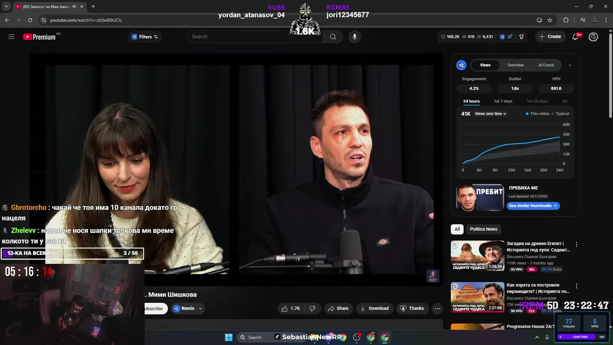Click the Engagement 4.2% stat pill
613x345 pixels.
point(474,89)
